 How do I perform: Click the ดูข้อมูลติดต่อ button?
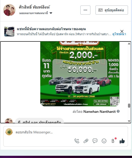[x=112, y=10]
